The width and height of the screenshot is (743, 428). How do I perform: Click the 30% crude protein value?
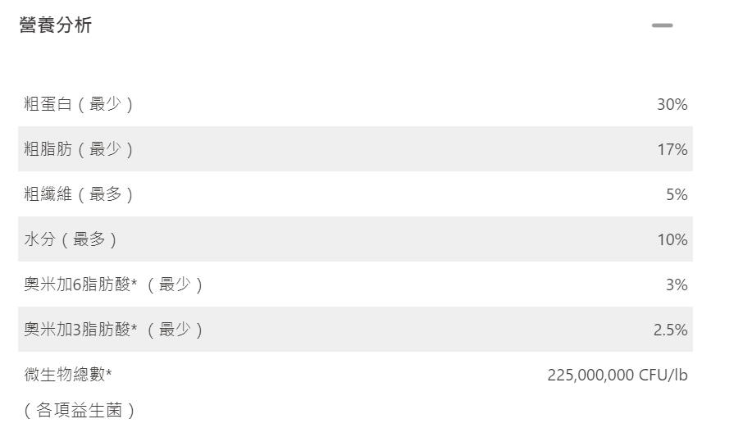pyautogui.click(x=672, y=104)
